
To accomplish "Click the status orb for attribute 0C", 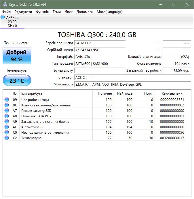I will [7, 105].
